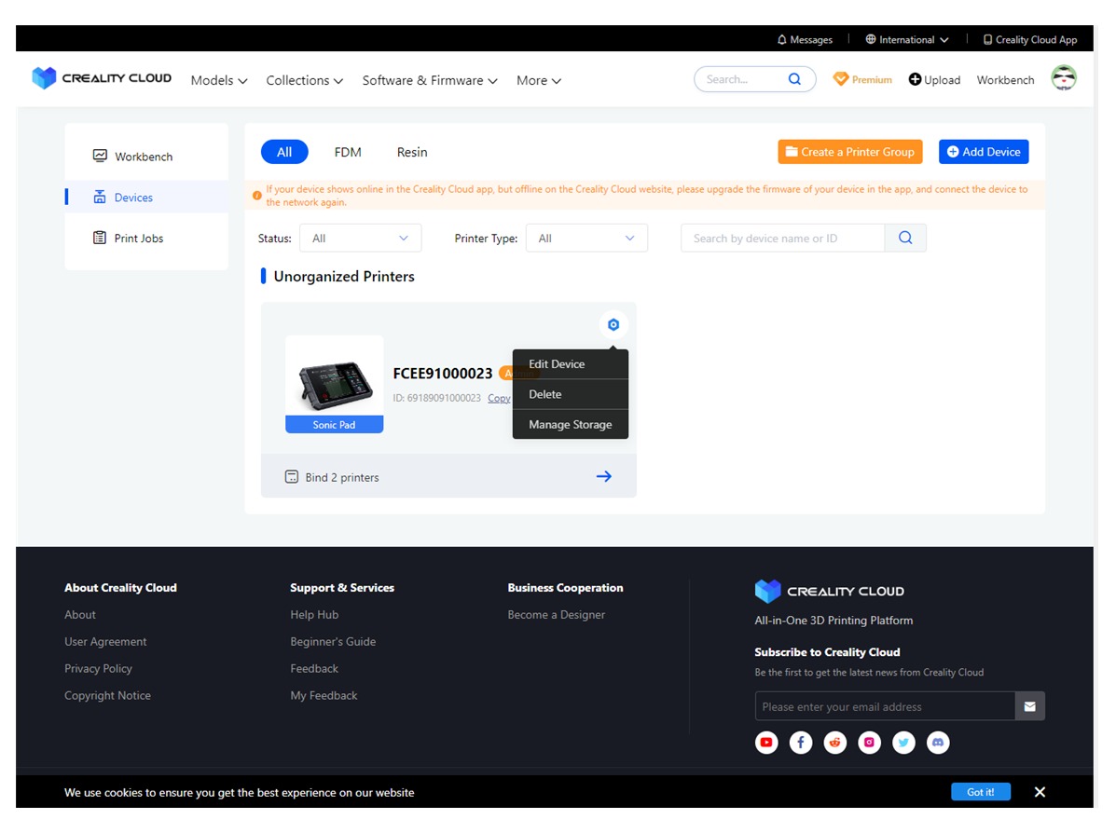Switch to the FDM tab
The height and width of the screenshot is (833, 1116).
[x=348, y=152]
